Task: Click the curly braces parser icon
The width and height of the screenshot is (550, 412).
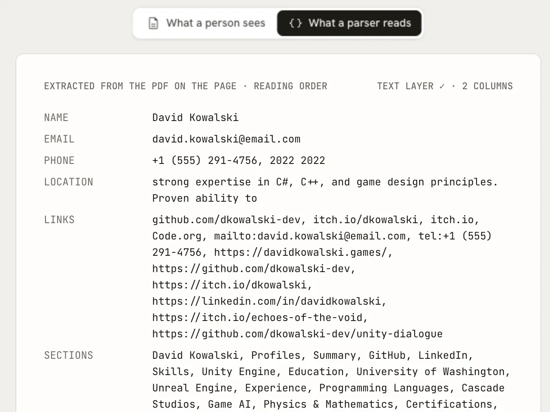Action: (296, 23)
